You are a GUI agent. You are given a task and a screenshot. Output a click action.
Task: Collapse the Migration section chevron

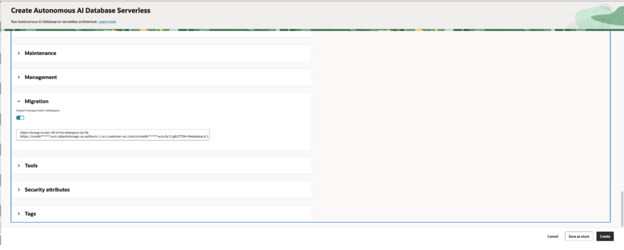pos(19,102)
